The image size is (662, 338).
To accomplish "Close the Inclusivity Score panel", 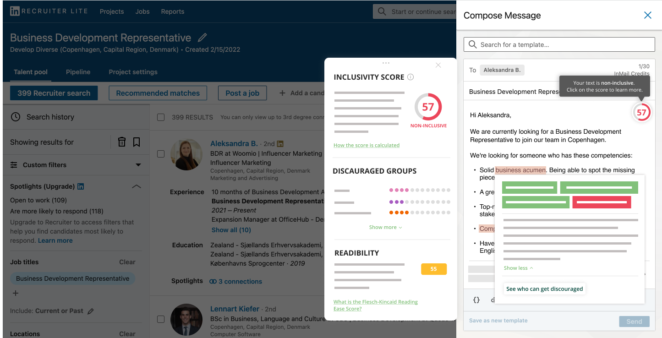I will [438, 65].
